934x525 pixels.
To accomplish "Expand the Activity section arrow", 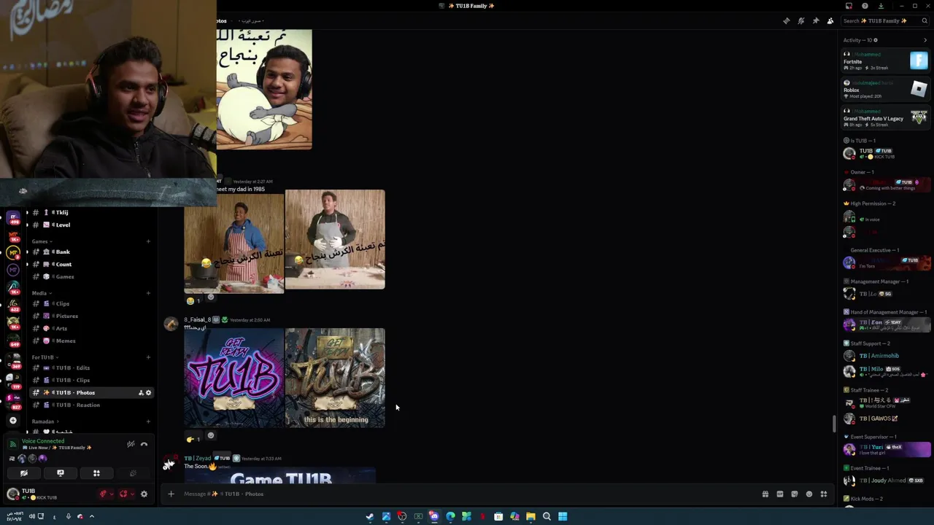I will 925,40.
